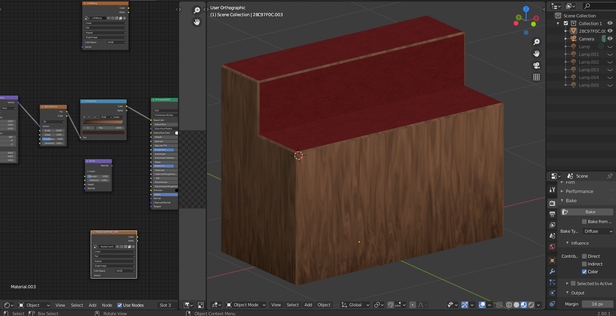616x316 pixels.
Task: Open the Object properties orange square tab
Action: 552,261
